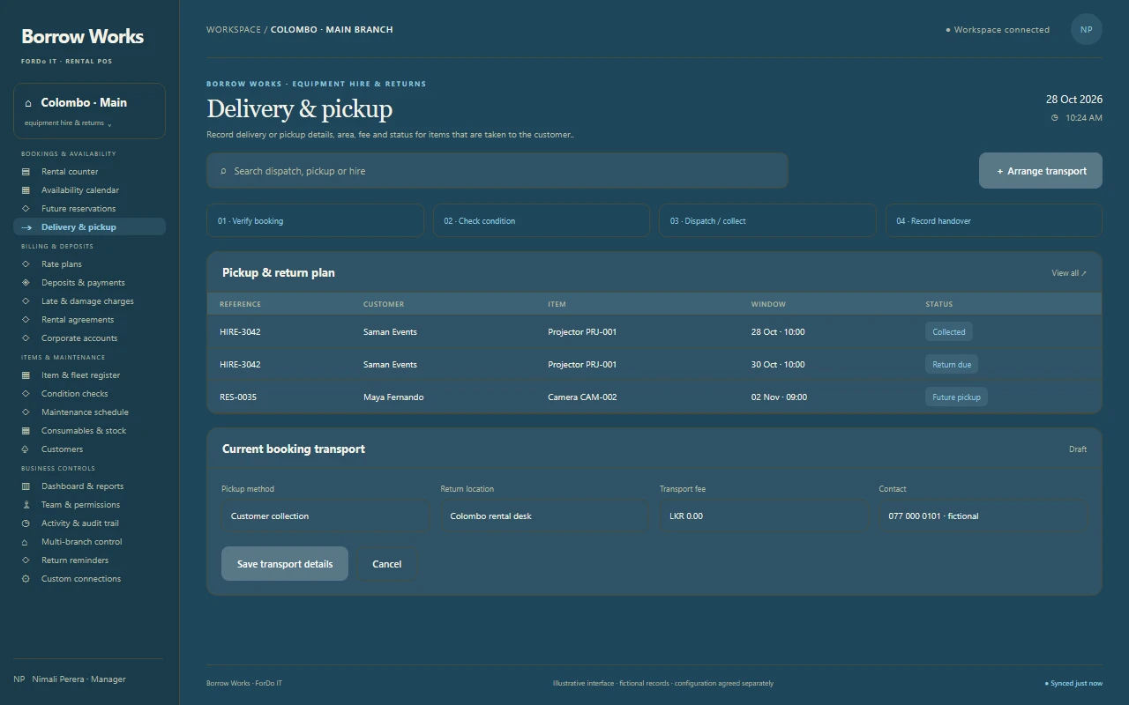Click the Contact number field
The image size is (1129, 705).
[x=983, y=516]
